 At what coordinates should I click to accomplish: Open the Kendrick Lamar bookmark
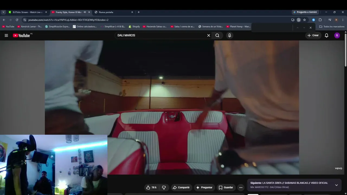(x=30, y=27)
